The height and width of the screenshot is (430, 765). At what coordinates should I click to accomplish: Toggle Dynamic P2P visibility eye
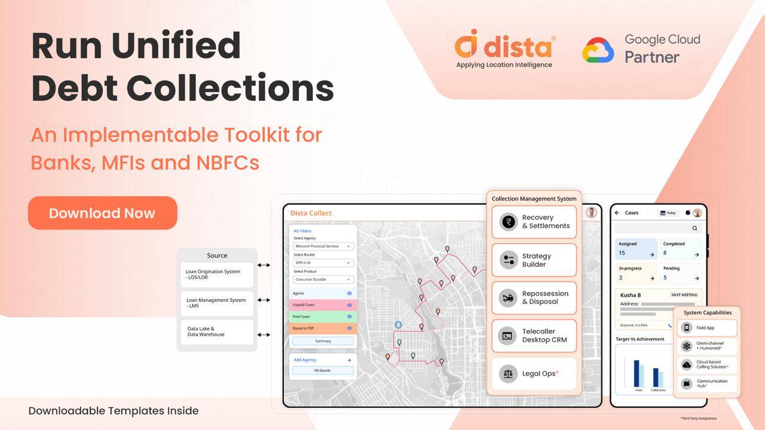[350, 328]
